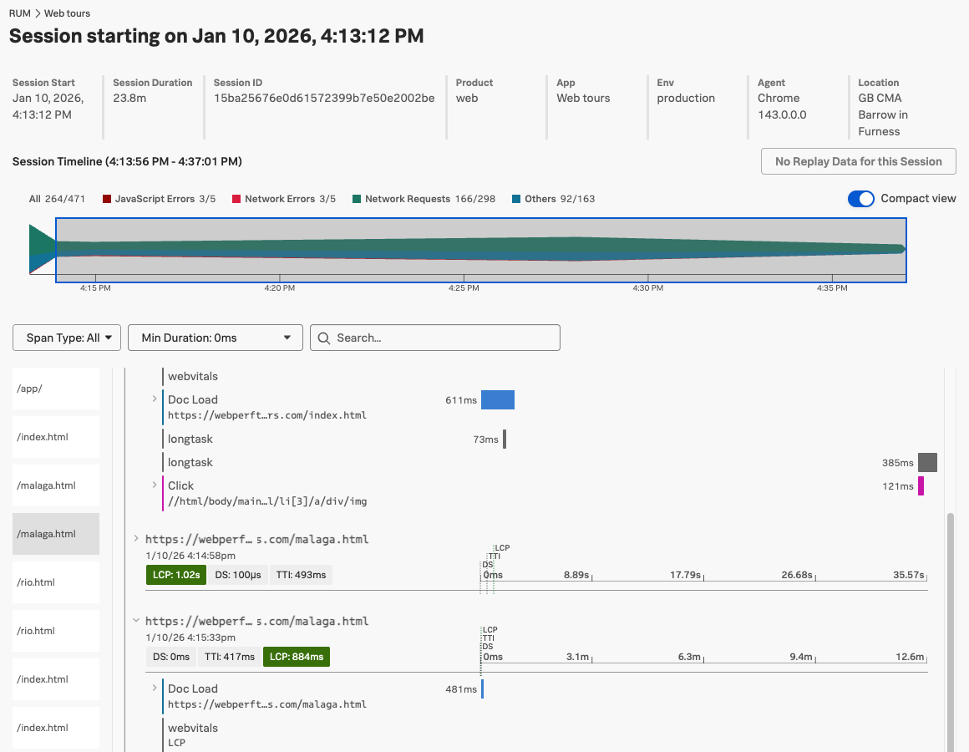This screenshot has width=969, height=752.
Task: Click the green LCP: 884ms badge
Action: 296,657
